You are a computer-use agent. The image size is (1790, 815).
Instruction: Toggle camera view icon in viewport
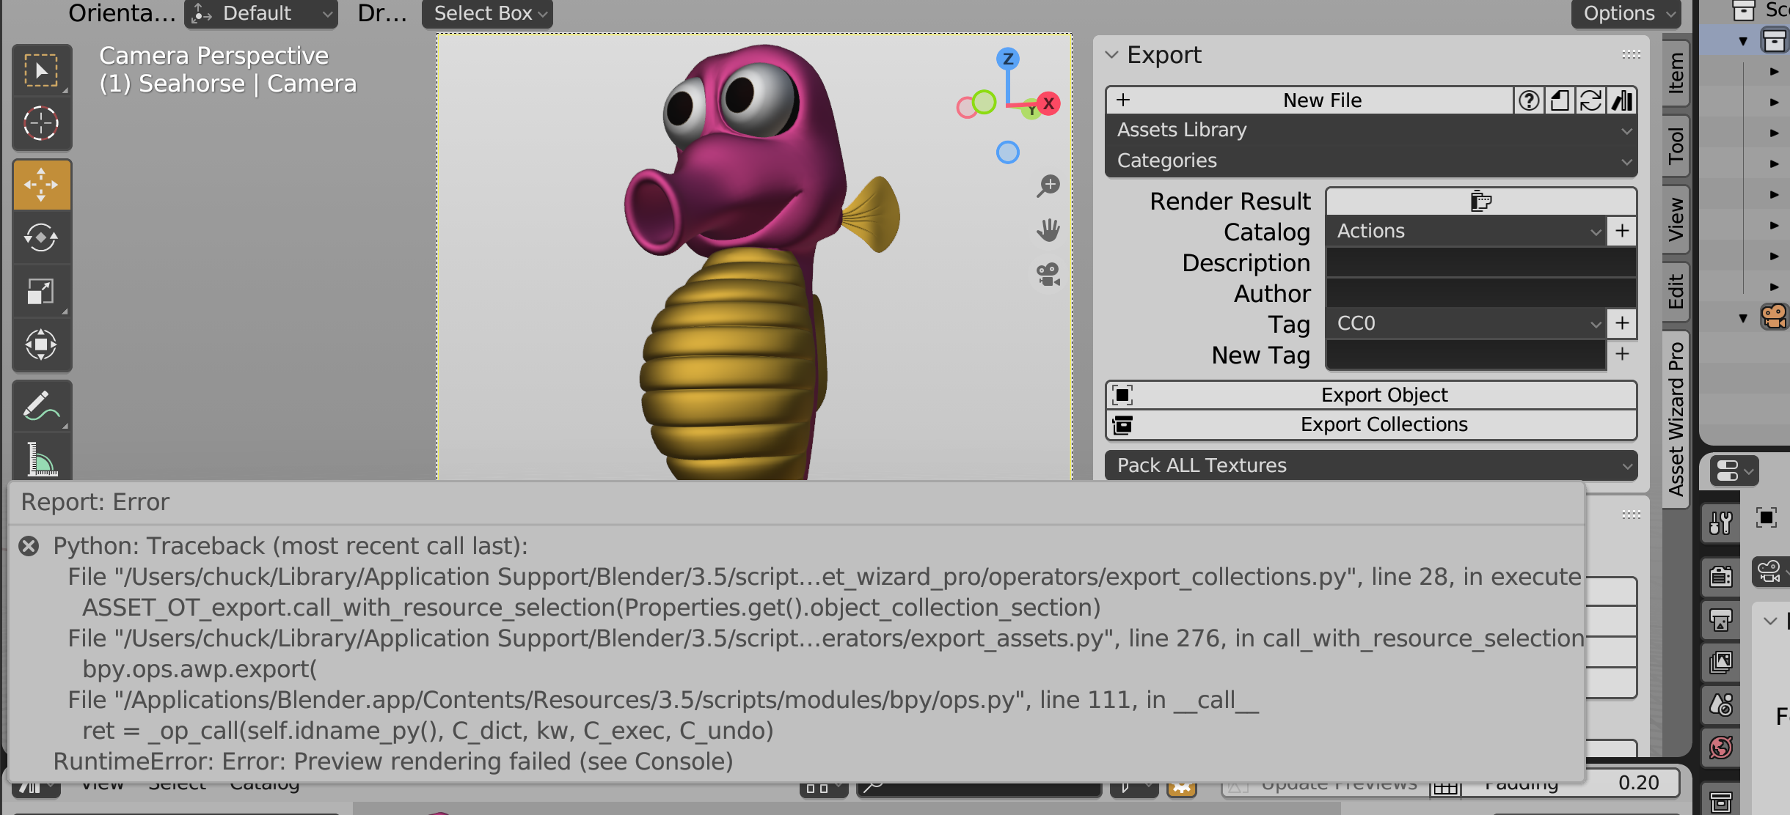(x=1048, y=275)
